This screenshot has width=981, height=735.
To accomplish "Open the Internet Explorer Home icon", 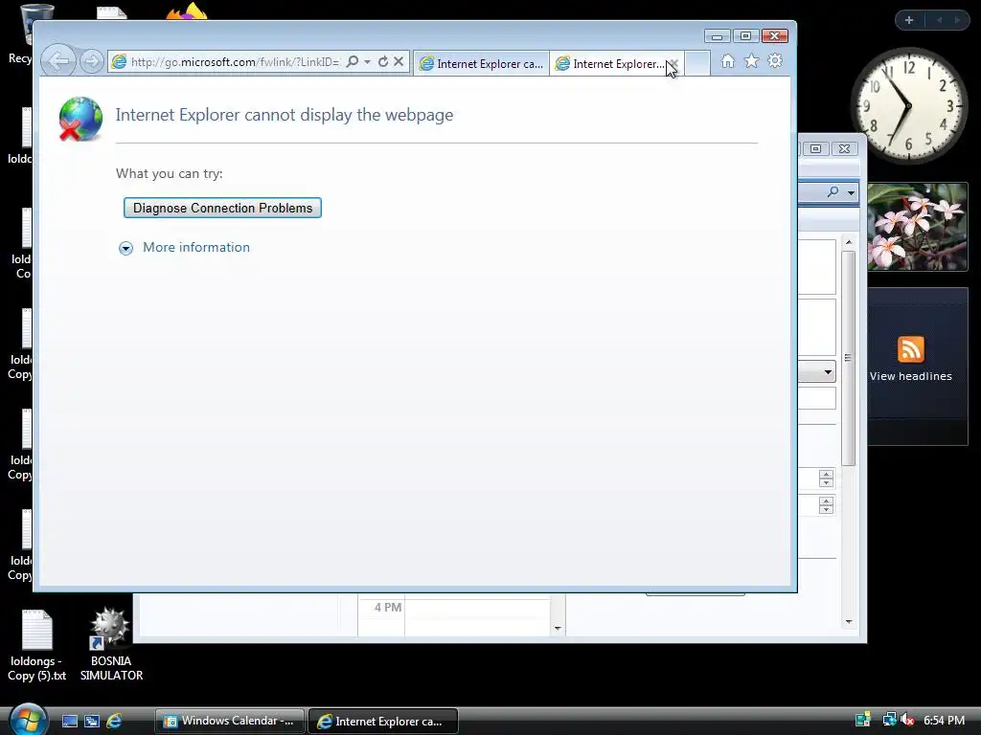I will [x=728, y=61].
